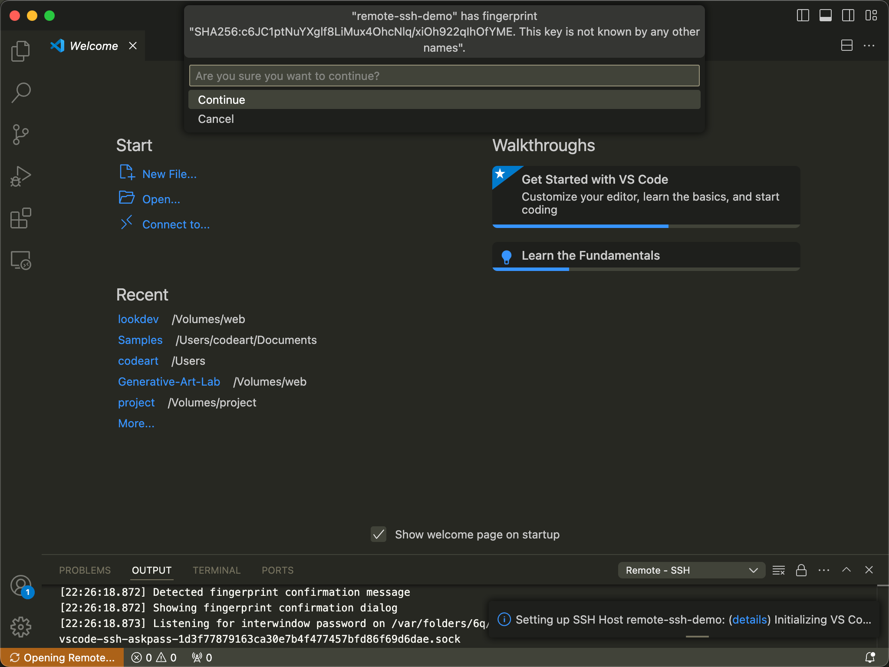Click the Accounts icon with badge
This screenshot has height=667, width=889.
(x=20, y=585)
